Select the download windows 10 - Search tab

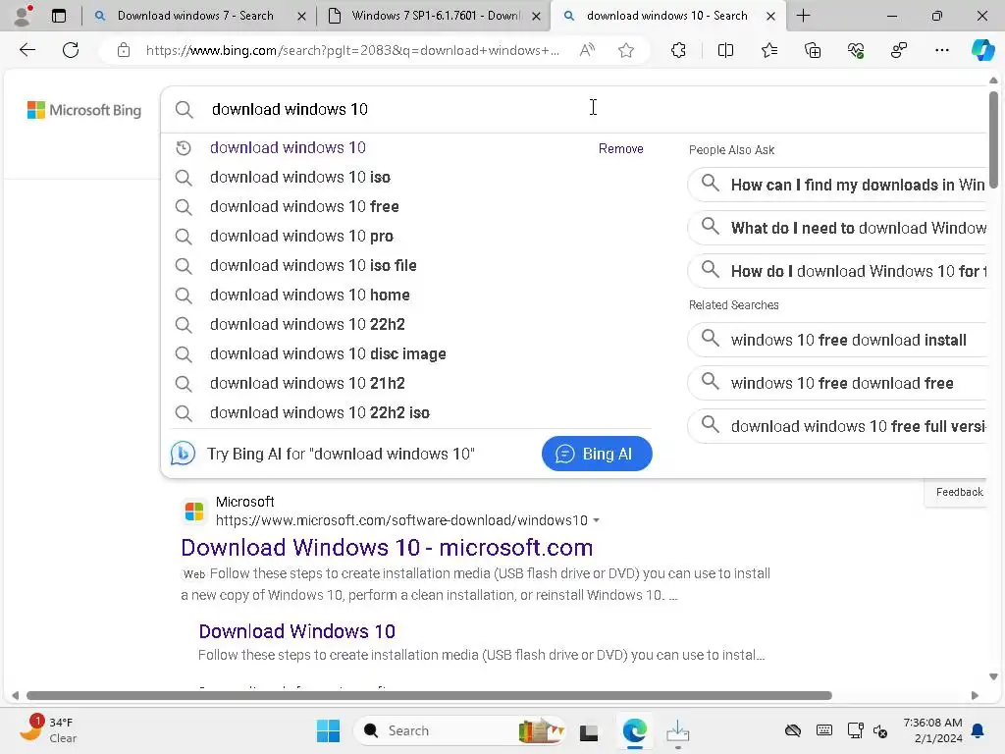(x=666, y=16)
